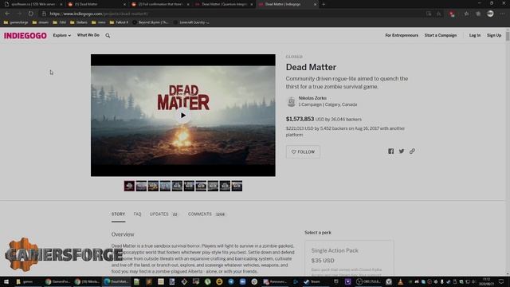View the COMMENTS tab
The image size is (510, 287).
[206, 214]
